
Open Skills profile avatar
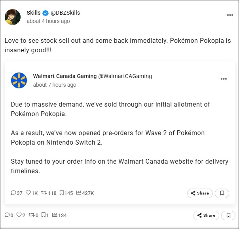[13, 17]
